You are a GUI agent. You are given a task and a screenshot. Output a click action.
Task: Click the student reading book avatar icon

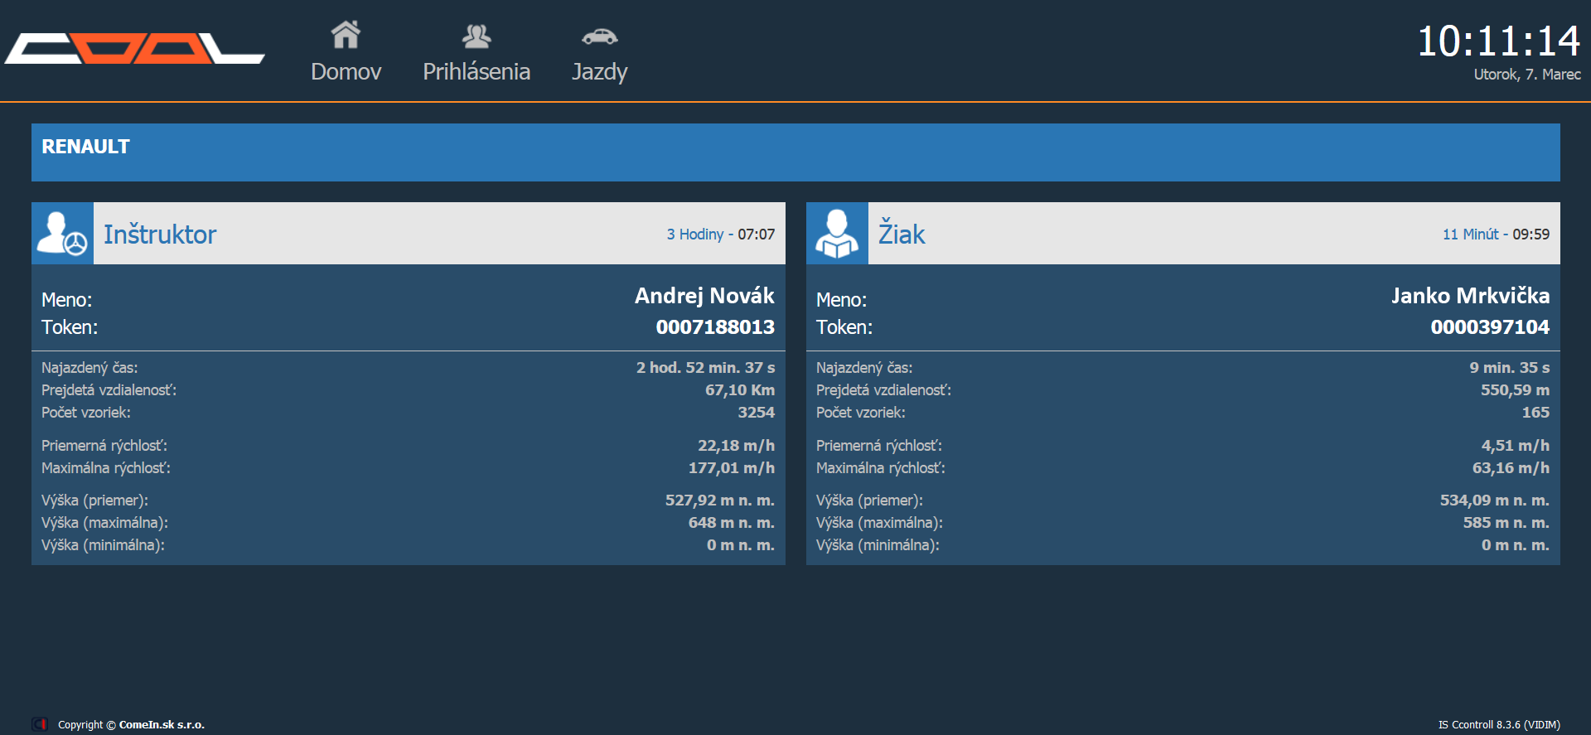click(x=837, y=234)
